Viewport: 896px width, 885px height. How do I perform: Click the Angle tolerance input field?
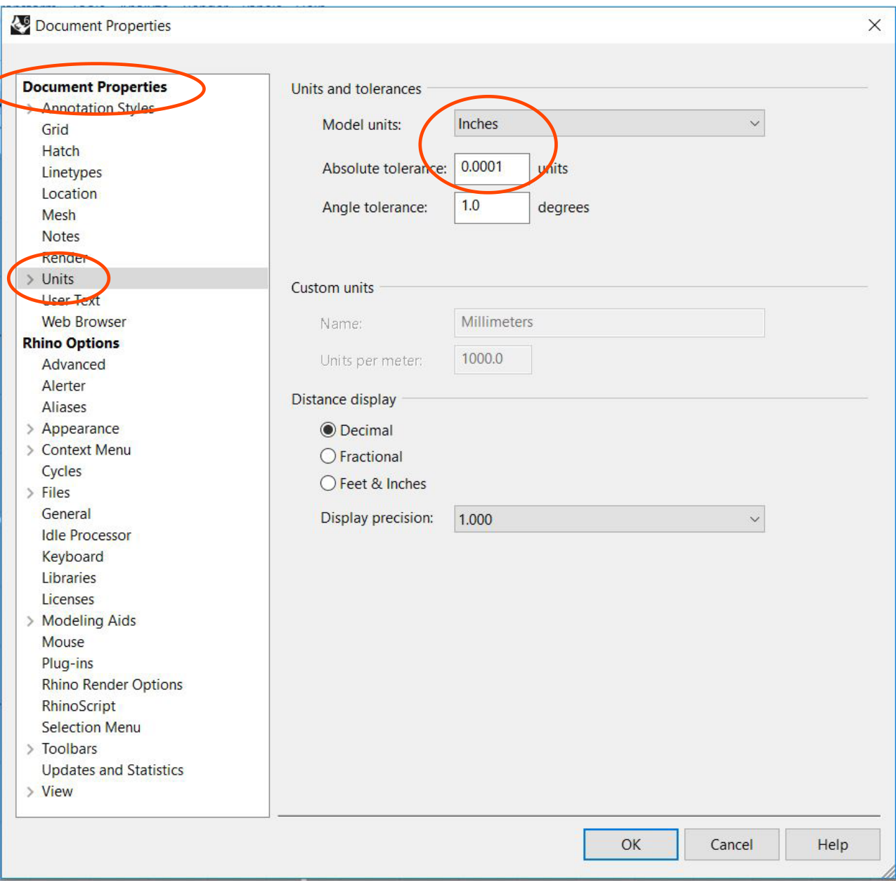492,207
